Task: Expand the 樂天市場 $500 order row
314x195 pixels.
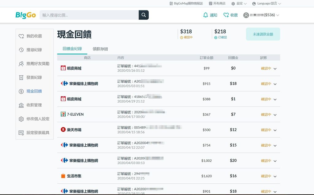Action: point(275,130)
